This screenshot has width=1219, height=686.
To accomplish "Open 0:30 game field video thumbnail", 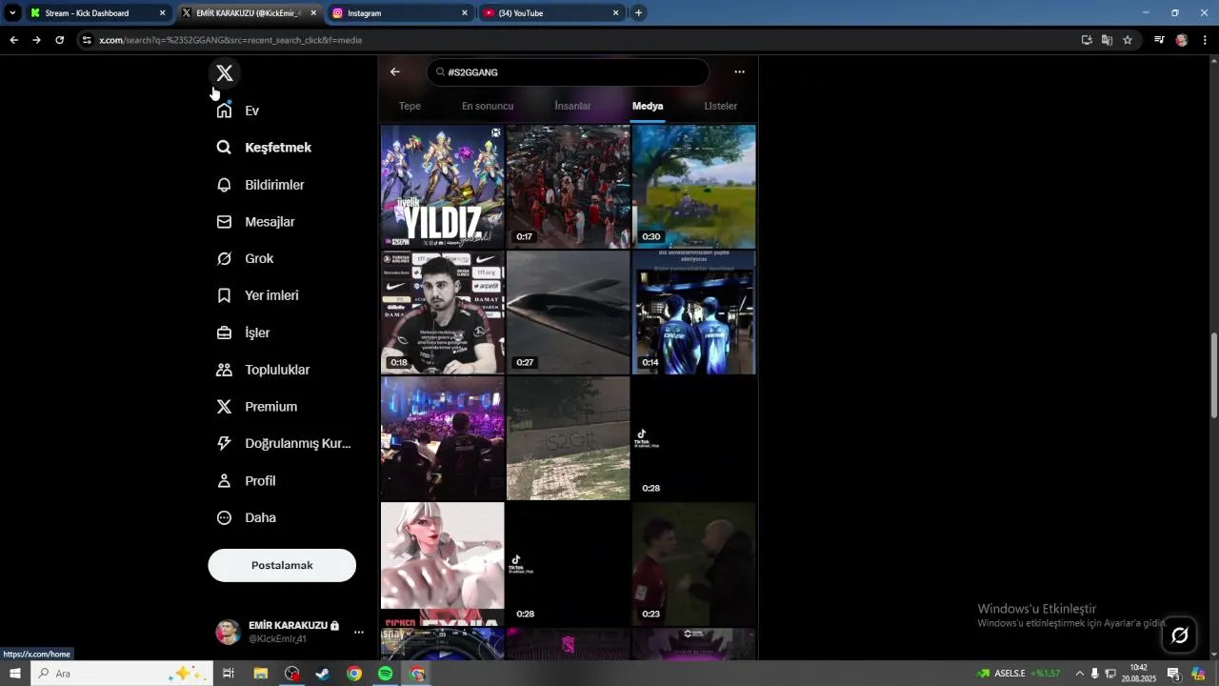I will 694,187.
